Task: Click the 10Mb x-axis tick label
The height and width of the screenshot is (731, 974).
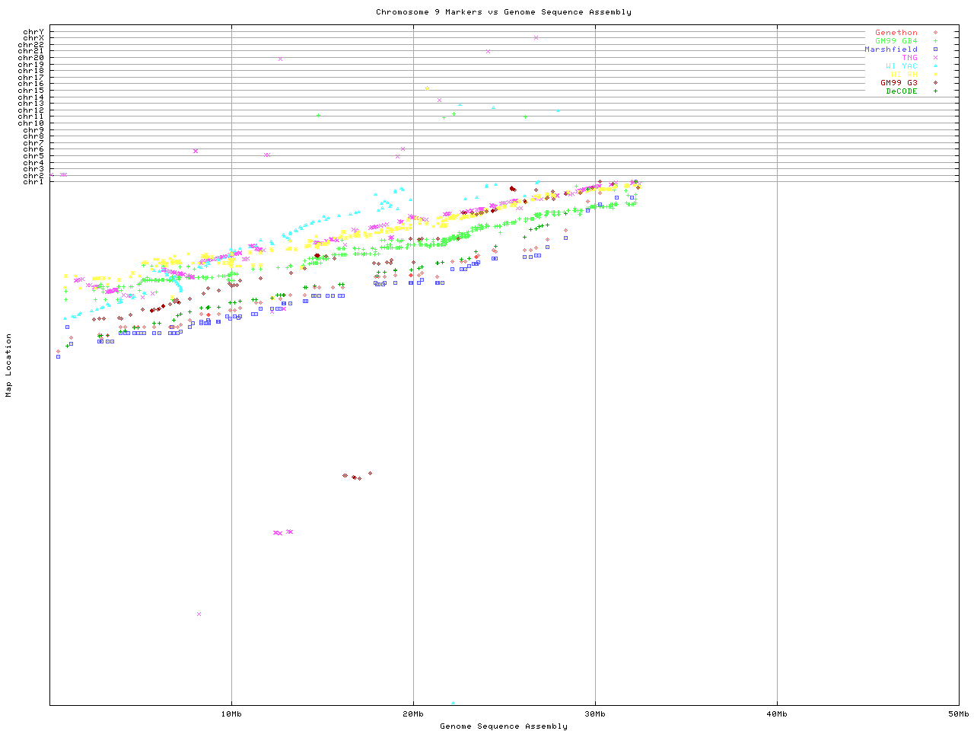Action: (231, 713)
